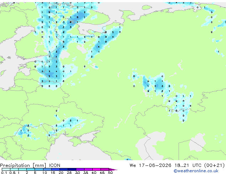
Task: Click the 40–45 mm magenta swatch
Action: tap(97, 169)
